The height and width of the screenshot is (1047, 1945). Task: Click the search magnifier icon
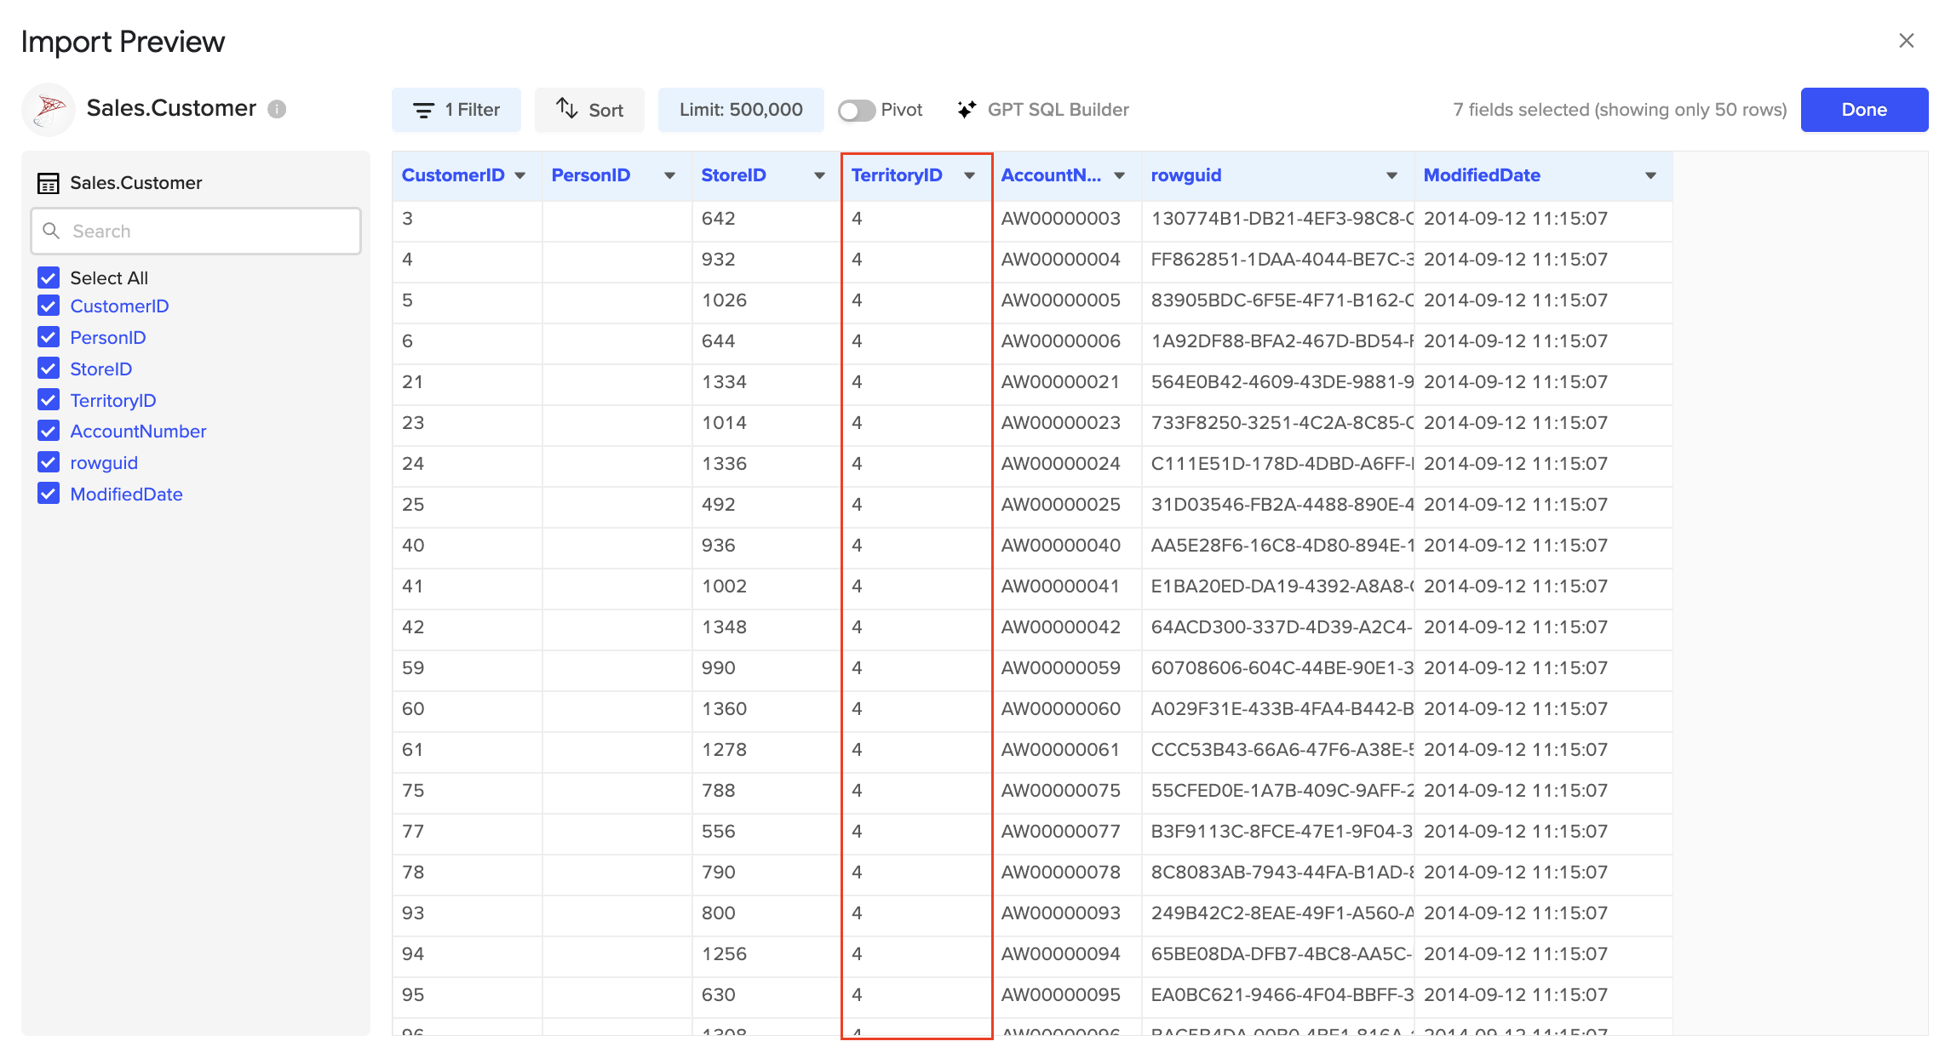click(x=51, y=231)
